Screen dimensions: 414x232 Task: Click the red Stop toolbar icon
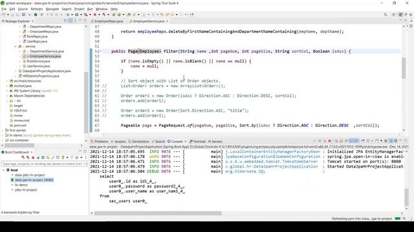95,15
